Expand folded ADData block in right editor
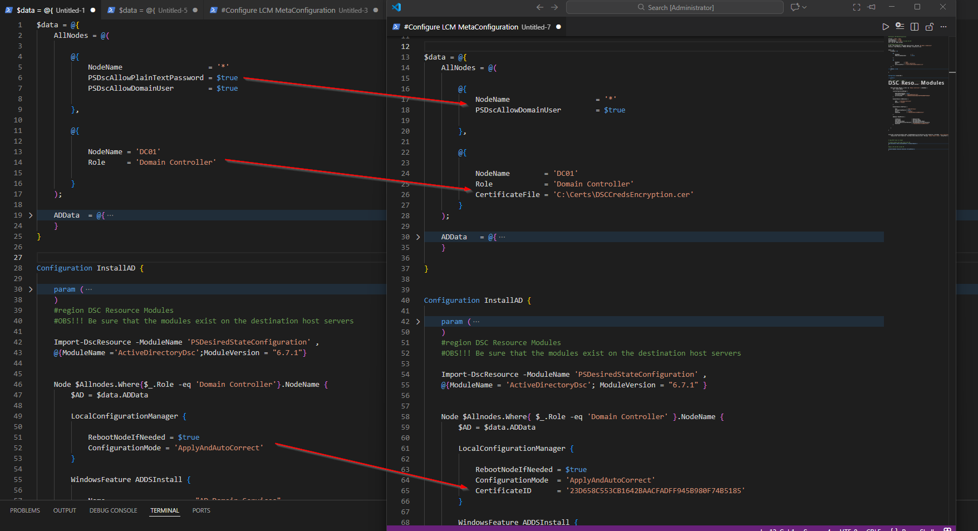Screen dimensions: 978x531 [x=418, y=237]
